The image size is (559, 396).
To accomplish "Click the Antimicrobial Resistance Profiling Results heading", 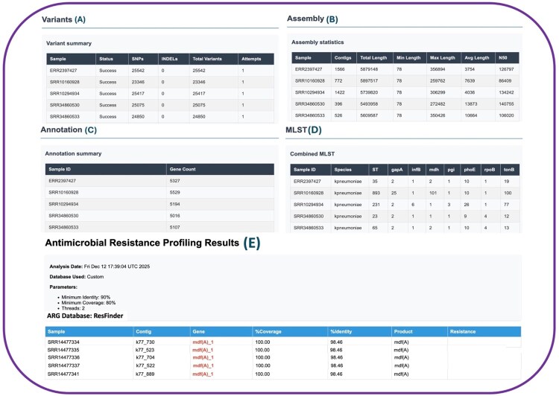I will (x=142, y=243).
